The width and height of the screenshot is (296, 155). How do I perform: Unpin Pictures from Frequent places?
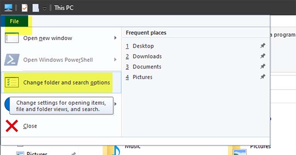click(262, 77)
